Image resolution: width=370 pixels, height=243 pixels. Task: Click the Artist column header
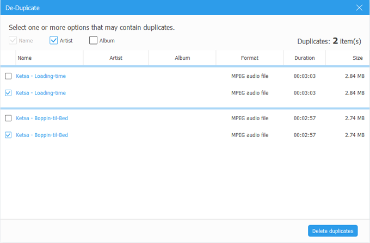pos(115,58)
